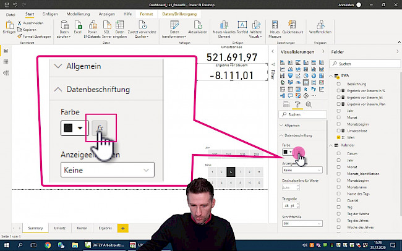402x251 pixels.
Task: Check the Umsatzerlöse field
Action: pos(339,131)
